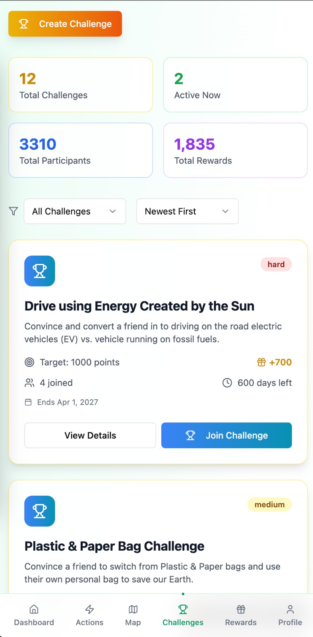Click the blue trophy icon on the solar challenge card
The width and height of the screenshot is (313, 637).
(40, 271)
